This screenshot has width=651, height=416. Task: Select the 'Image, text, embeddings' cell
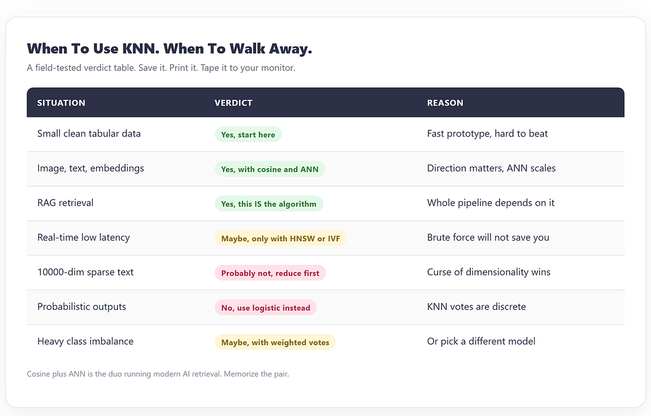[90, 168]
